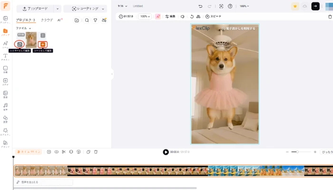This screenshot has height=190, width=333.
Task: Open the help question mark
Action: pos(230,6)
